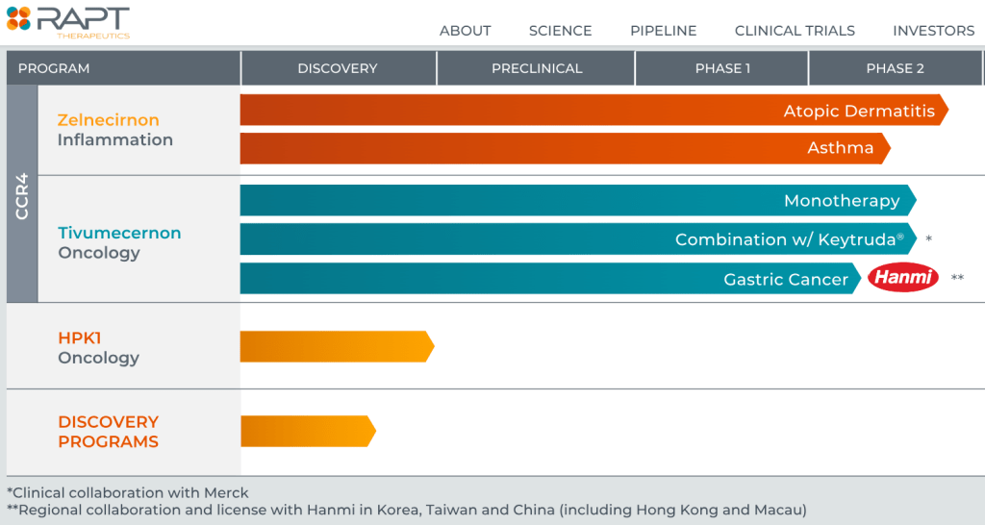Click the Phase 2 column header

point(895,68)
